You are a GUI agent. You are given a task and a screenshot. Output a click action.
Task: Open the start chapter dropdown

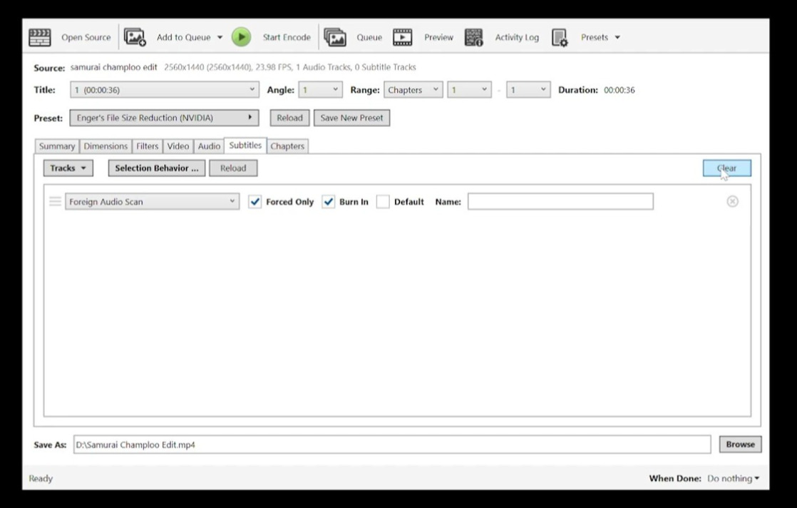469,89
